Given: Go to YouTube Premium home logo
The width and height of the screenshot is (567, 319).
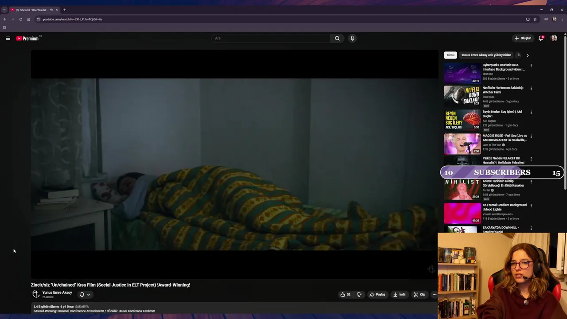Looking at the screenshot, I should (x=27, y=39).
